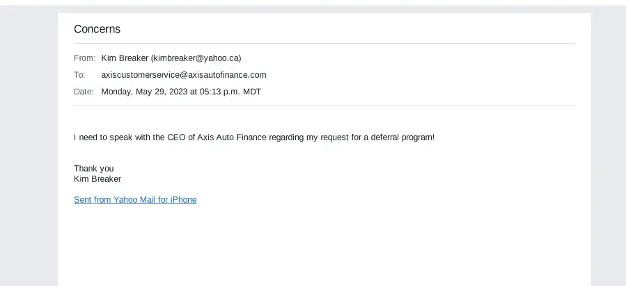The height and width of the screenshot is (286, 626).
Task: Click the sender email kimbreaker@yahoo.ca
Action: pyautogui.click(x=196, y=58)
